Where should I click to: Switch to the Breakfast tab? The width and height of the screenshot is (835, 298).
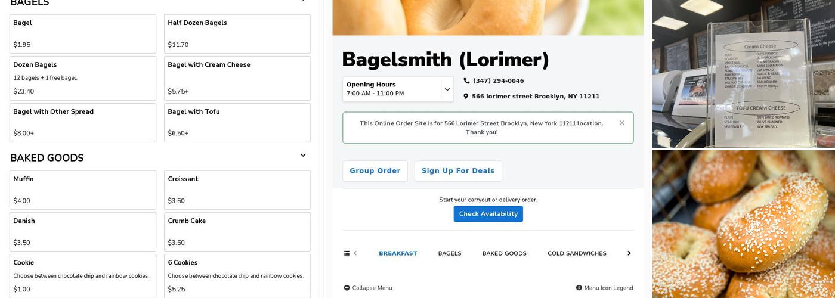pos(398,253)
